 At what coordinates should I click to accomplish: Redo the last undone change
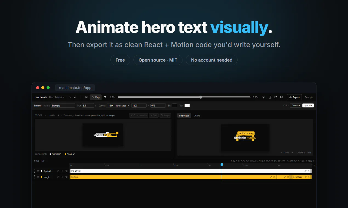click(x=75, y=97)
